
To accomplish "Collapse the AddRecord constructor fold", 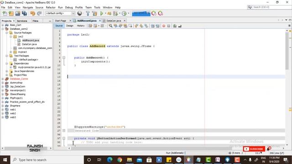I will coord(64,58).
